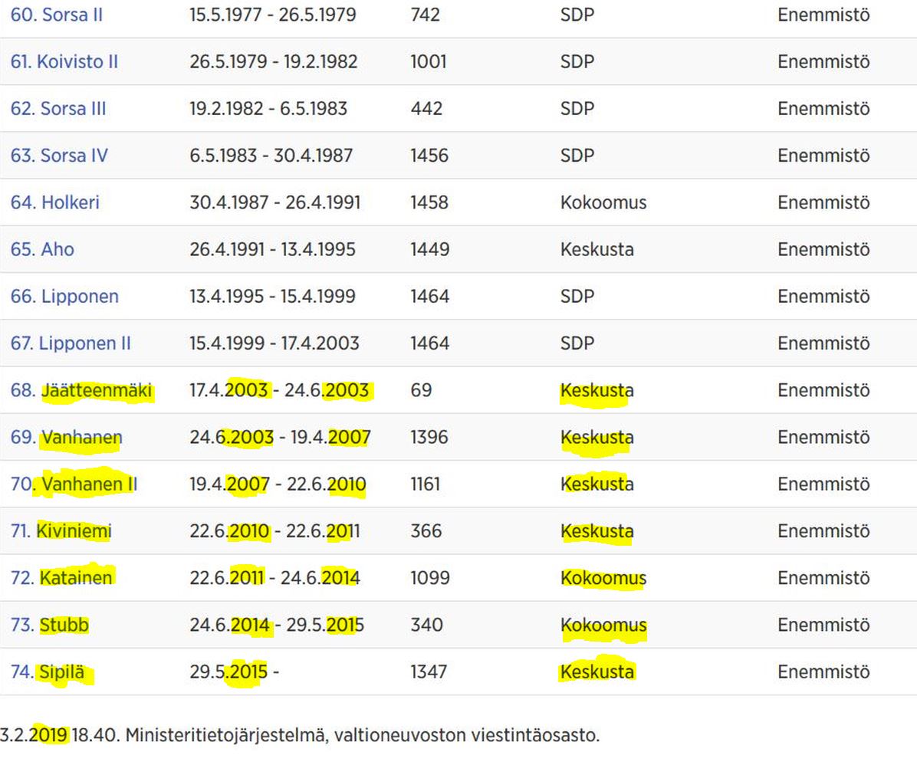The width and height of the screenshot is (917, 765).
Task: Open the 66. Lipponen link
Action: tap(64, 296)
